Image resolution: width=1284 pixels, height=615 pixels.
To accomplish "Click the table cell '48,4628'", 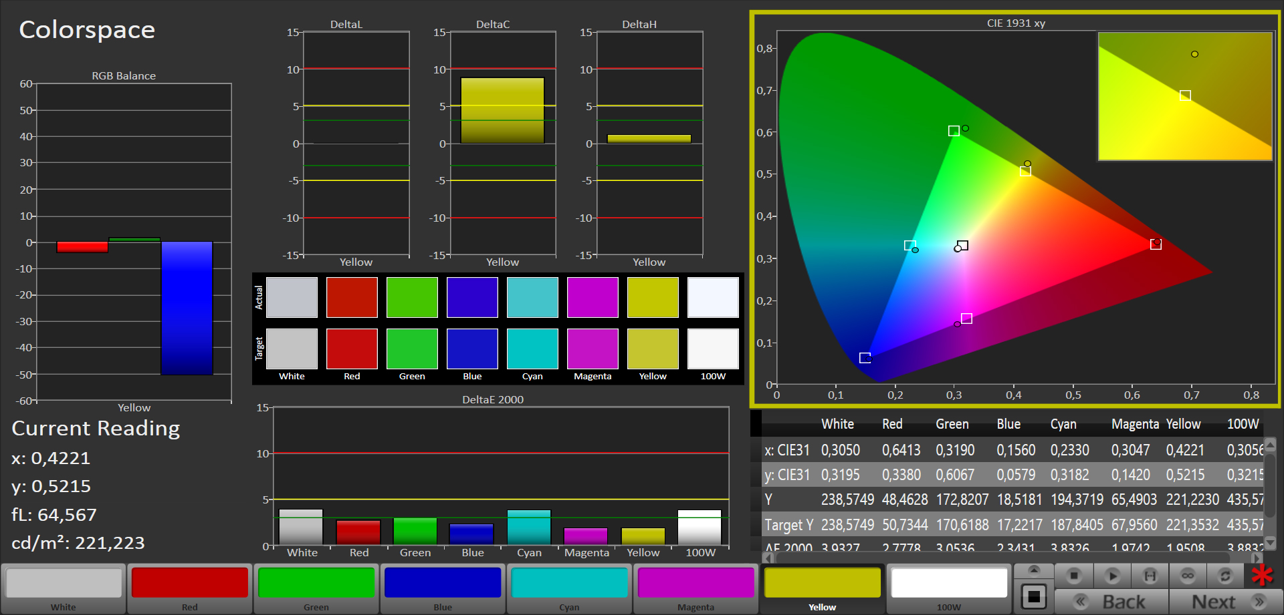I will click(x=905, y=499).
